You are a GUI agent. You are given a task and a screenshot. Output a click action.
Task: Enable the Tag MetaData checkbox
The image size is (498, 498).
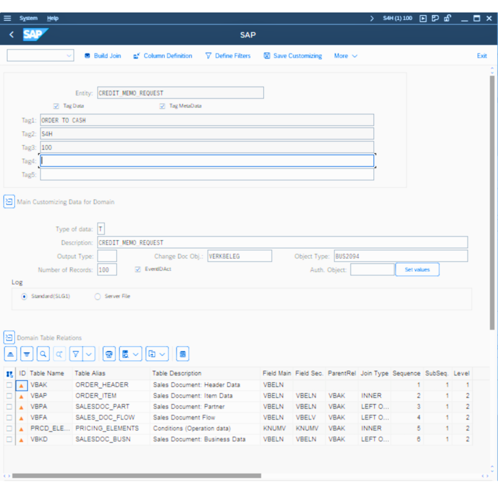point(162,106)
